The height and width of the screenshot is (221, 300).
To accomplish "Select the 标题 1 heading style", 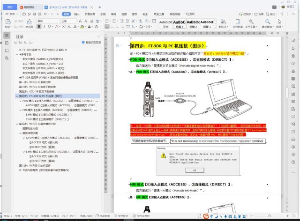I will [180, 24].
